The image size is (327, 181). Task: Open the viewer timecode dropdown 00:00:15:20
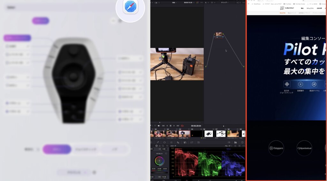[x=189, y=3]
